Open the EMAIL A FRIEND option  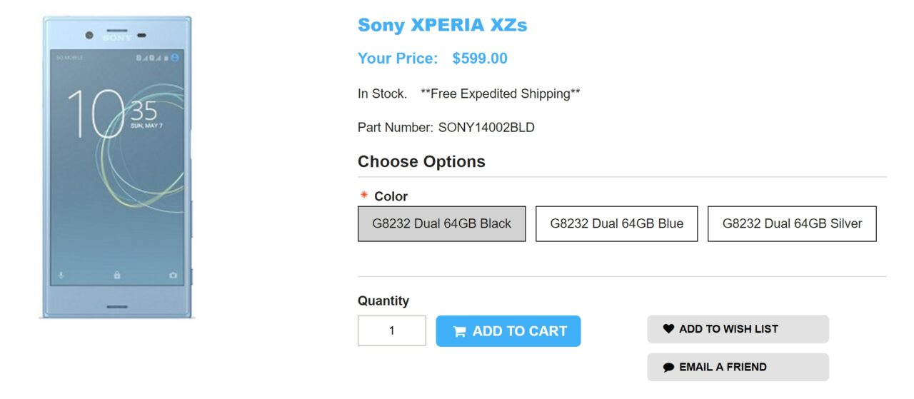(x=738, y=367)
